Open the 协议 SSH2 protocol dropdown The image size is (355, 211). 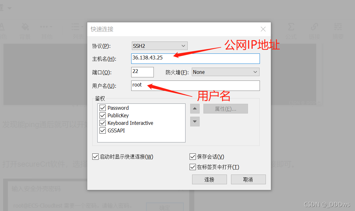point(160,46)
